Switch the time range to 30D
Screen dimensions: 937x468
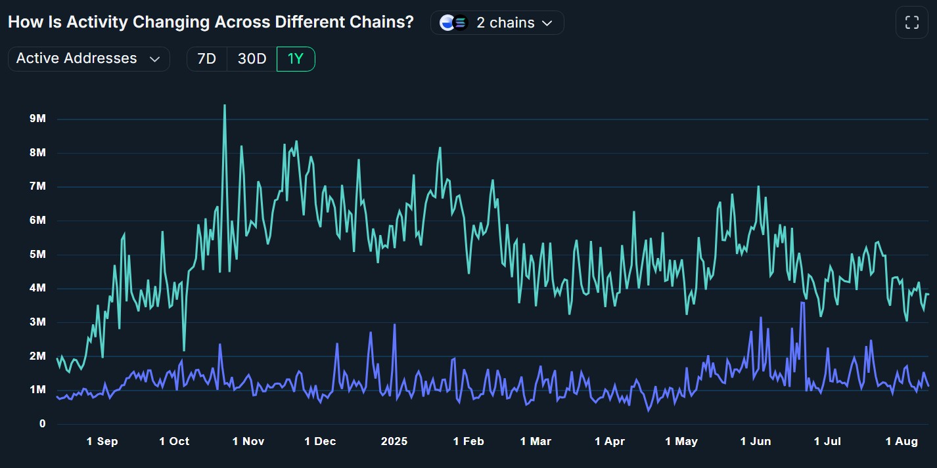pyautogui.click(x=252, y=58)
